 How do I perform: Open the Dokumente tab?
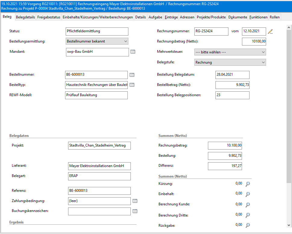238,17
